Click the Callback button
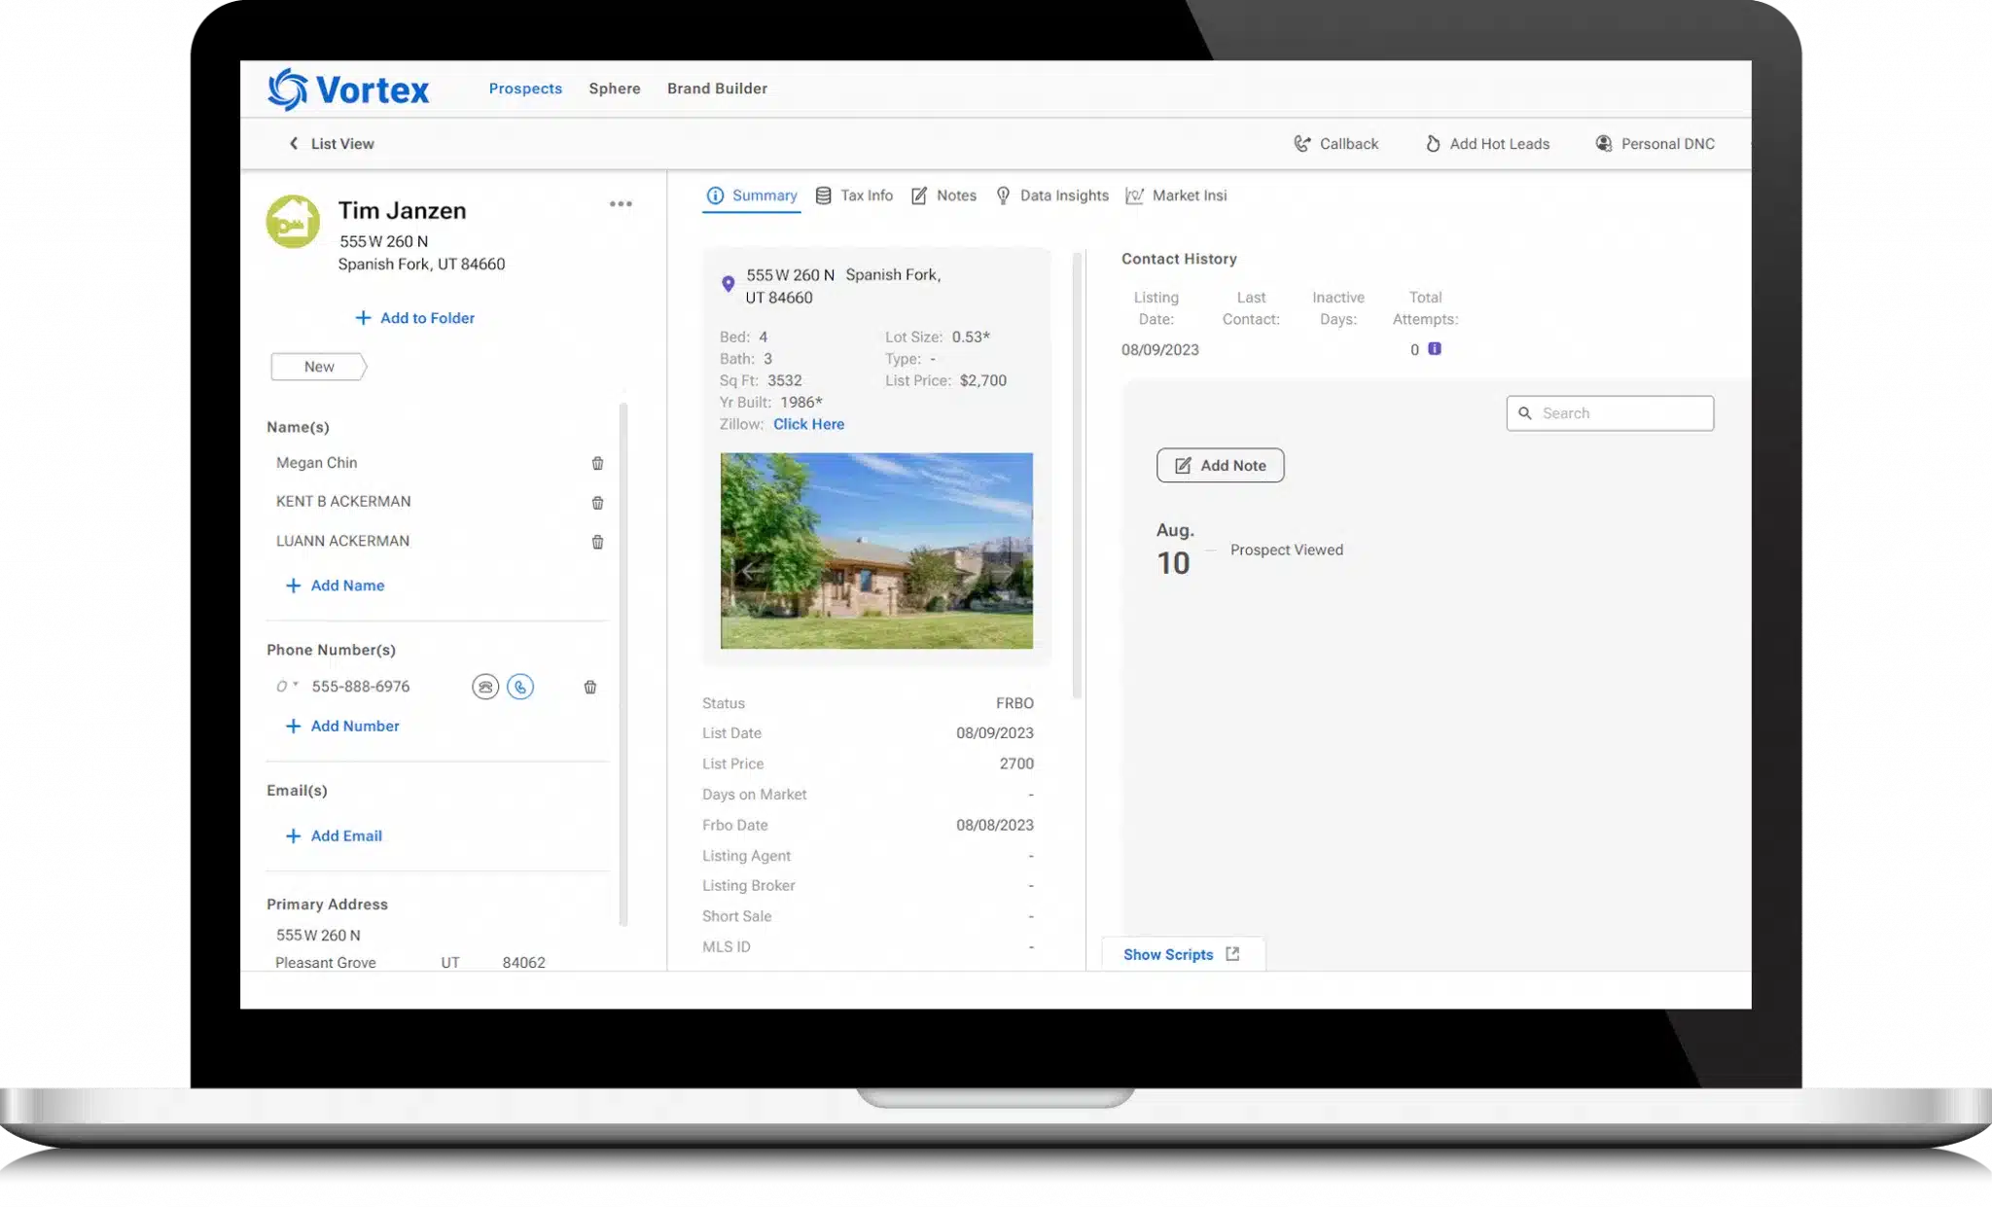Screen dimensions: 1992x1207 click(1335, 144)
